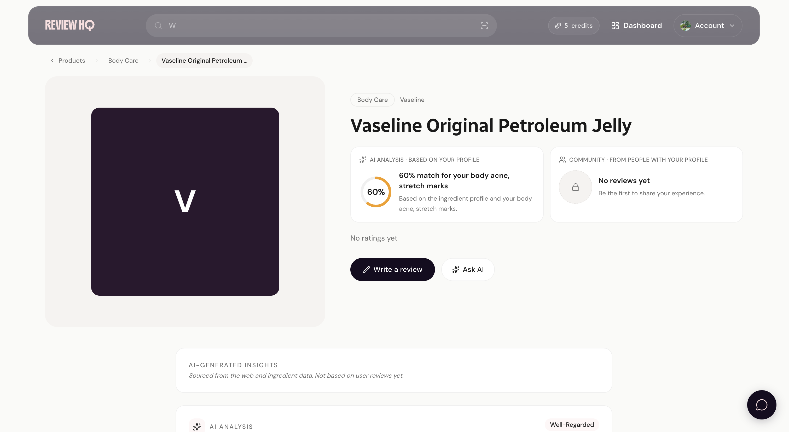Screen dimensions: 789x432
Task: Click the 60% match progress ring
Action: [376, 192]
